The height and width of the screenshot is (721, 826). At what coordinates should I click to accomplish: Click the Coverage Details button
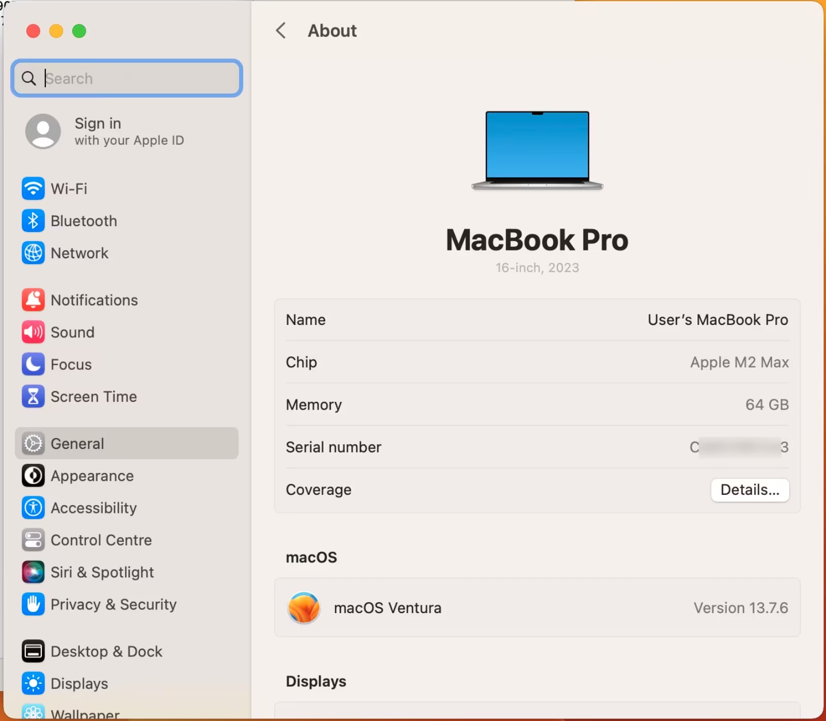click(x=750, y=490)
